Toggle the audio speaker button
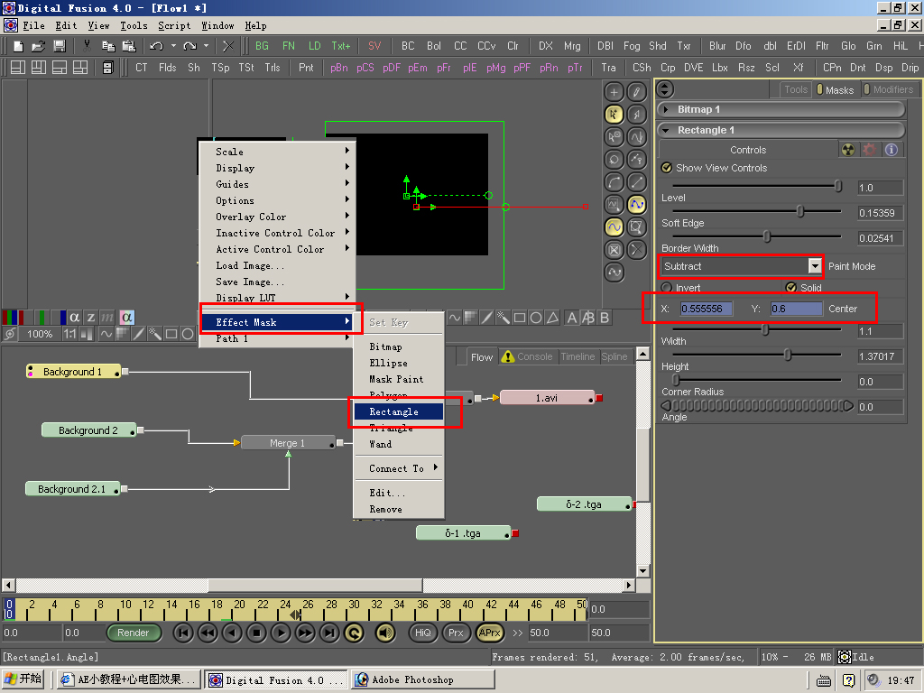Viewport: 924px width, 693px height. pyautogui.click(x=385, y=633)
